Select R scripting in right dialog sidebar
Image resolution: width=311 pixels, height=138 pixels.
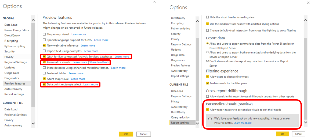point(177,23)
